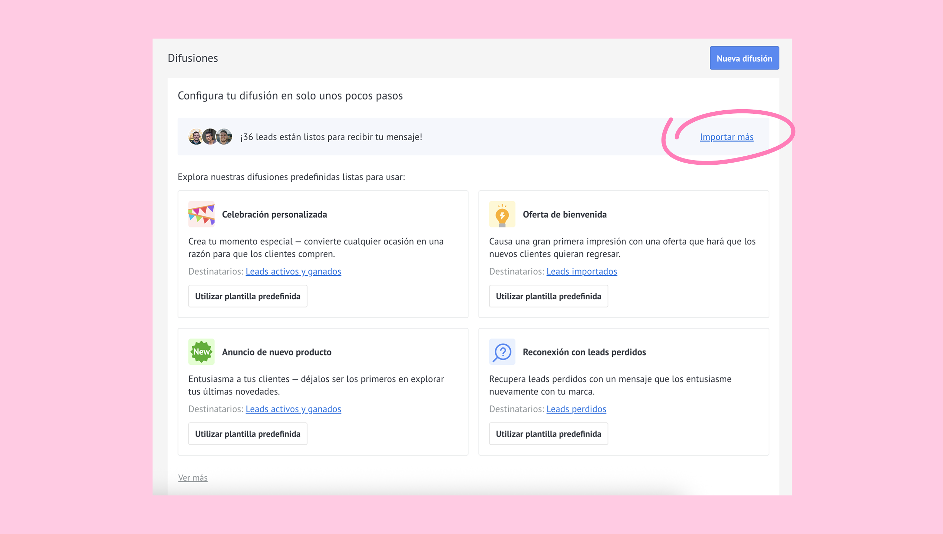This screenshot has height=534, width=943.
Task: Use predefined template for Anuncio de nuevo producto
Action: (x=248, y=433)
